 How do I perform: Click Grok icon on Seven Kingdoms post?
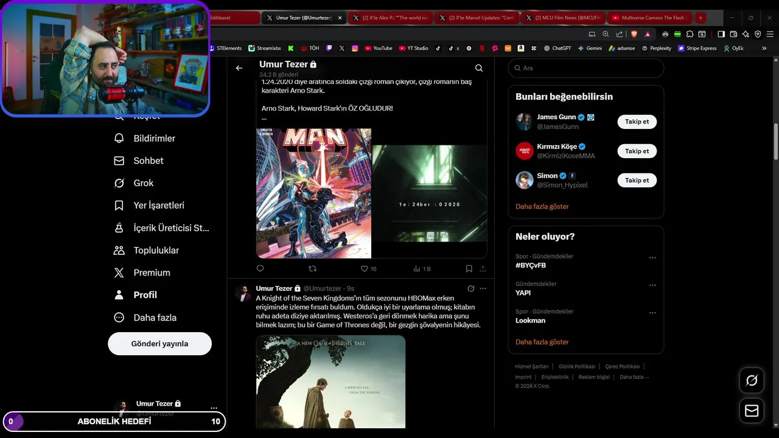pos(470,288)
